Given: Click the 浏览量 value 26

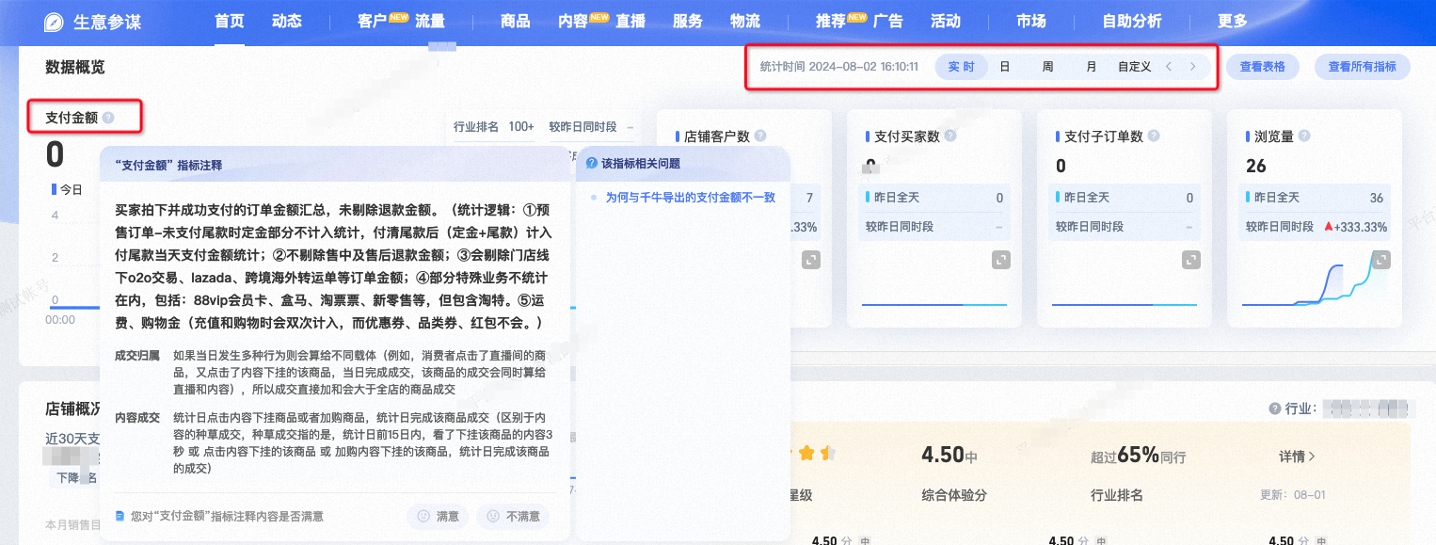Looking at the screenshot, I should [x=1255, y=167].
